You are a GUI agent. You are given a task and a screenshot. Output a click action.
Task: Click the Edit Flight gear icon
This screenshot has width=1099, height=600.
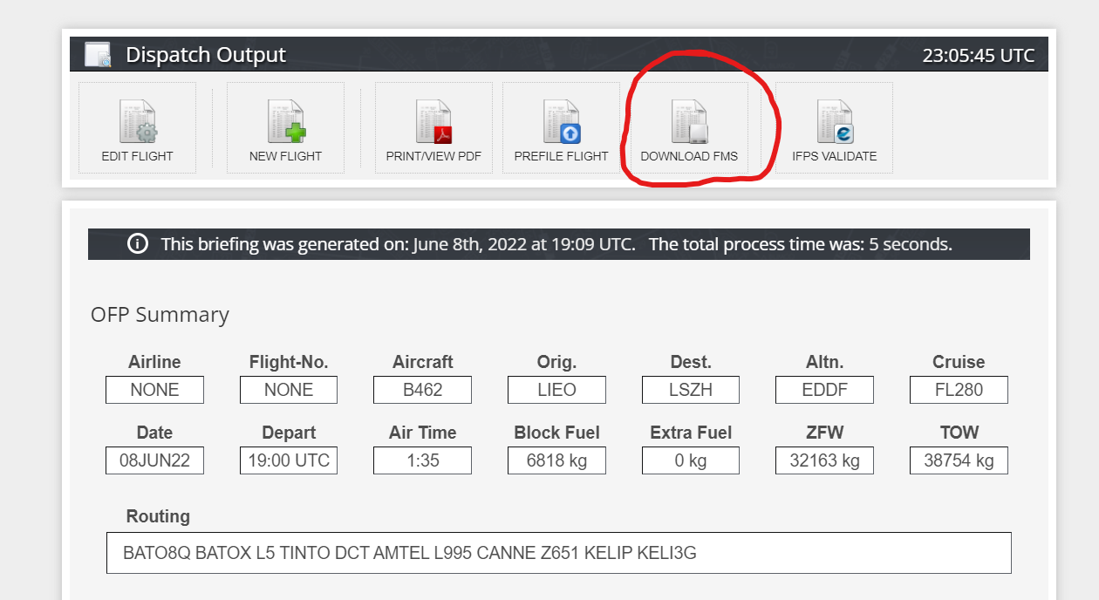[x=138, y=123]
